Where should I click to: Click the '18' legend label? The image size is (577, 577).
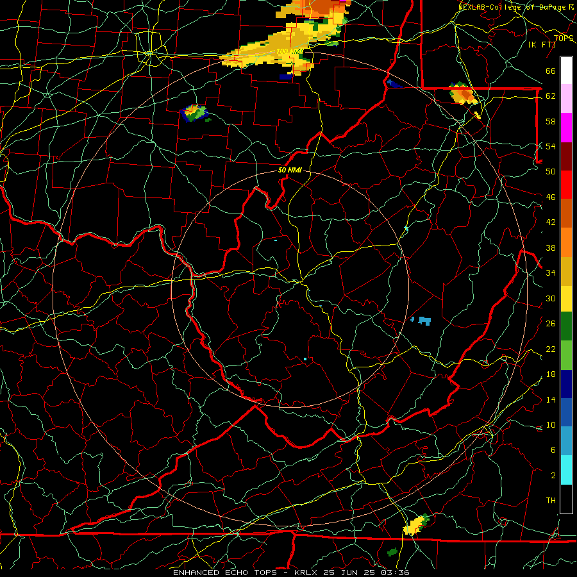(x=551, y=374)
